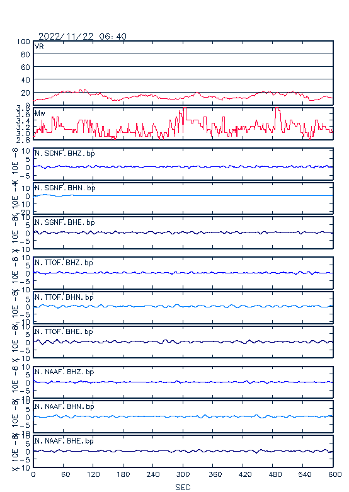Select the N.NAAF.BHE.bp trace label
Image resolution: width=349 pixels, height=492 pixels.
64,440
